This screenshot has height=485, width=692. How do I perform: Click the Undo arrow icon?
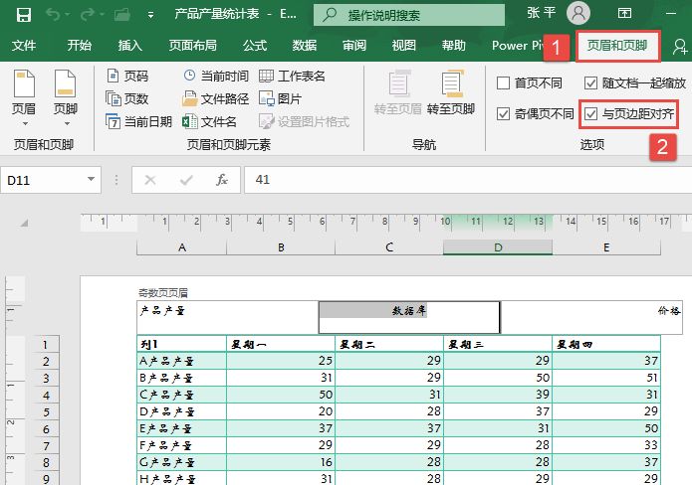click(x=53, y=15)
